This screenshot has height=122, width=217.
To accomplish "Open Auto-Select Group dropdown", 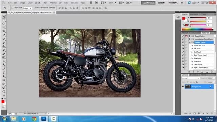I will (x=27, y=8).
